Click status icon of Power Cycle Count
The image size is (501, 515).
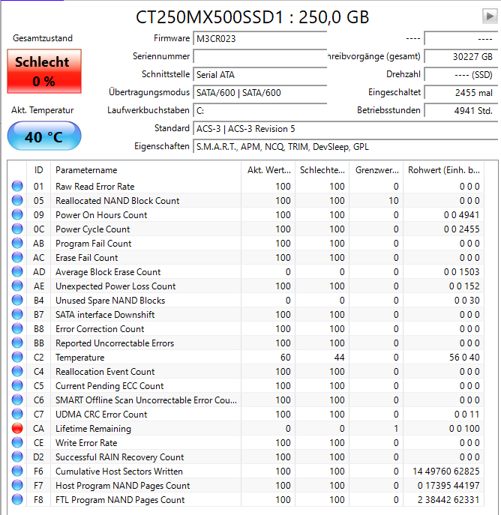point(17,229)
